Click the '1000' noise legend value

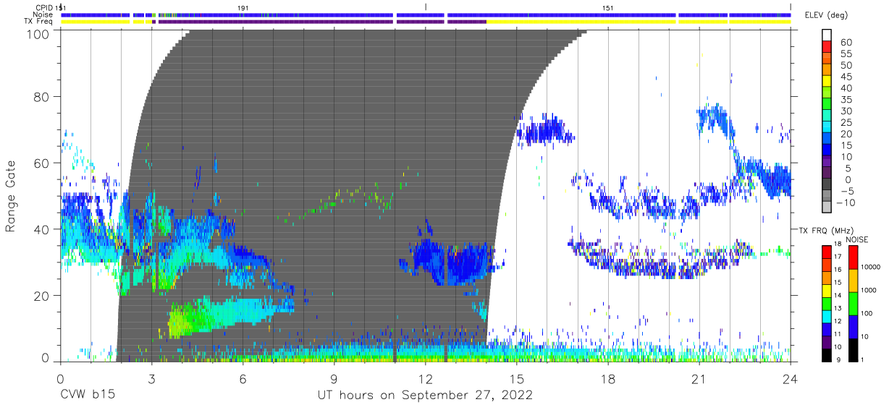click(x=868, y=291)
